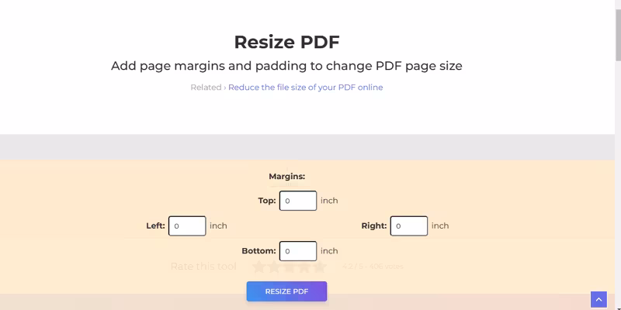Click into the Bottom margin input

coord(298,251)
